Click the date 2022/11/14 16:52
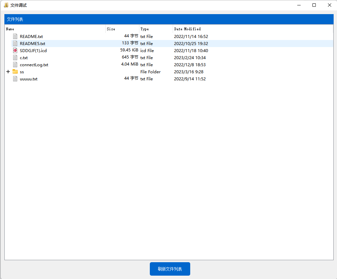Viewport: 337px width, 279px height. click(x=191, y=37)
